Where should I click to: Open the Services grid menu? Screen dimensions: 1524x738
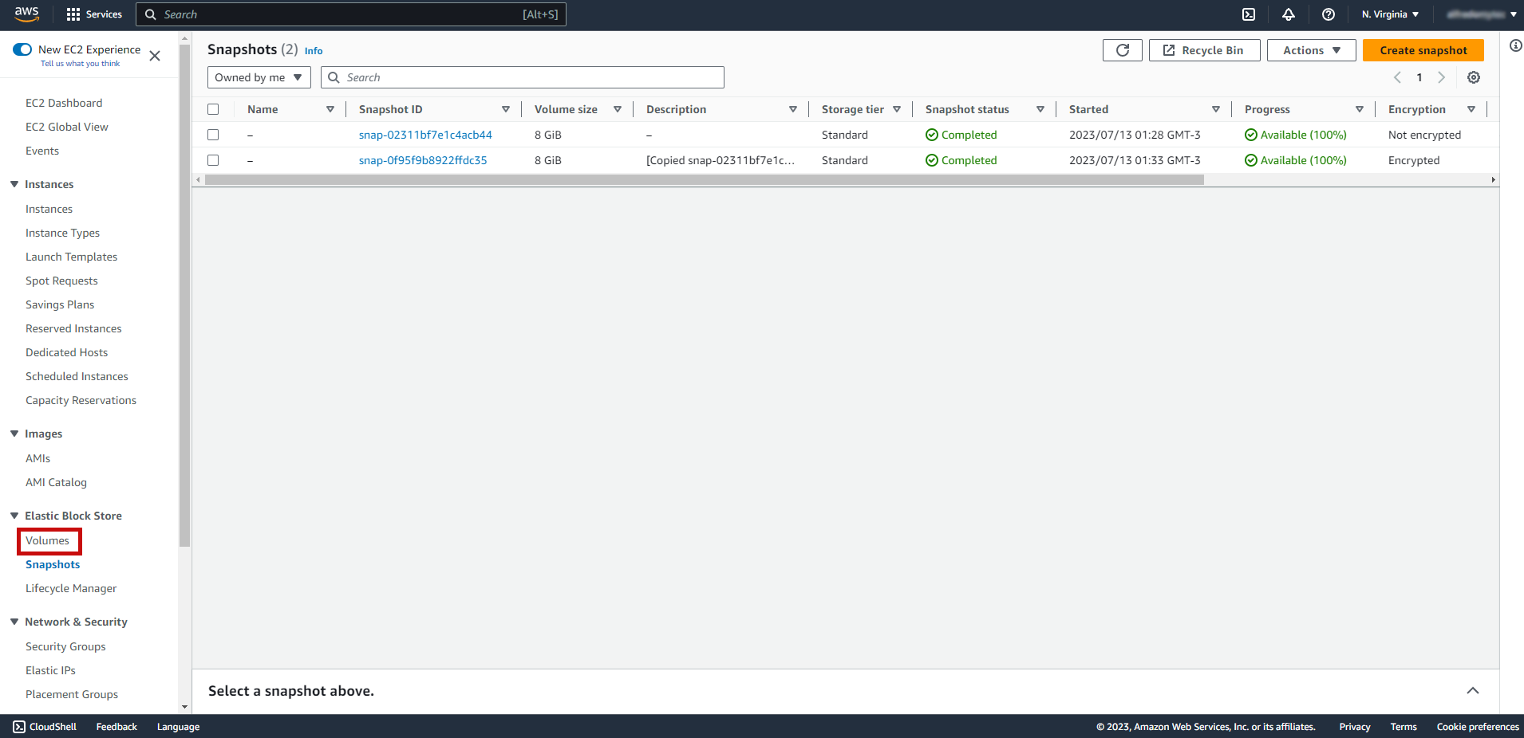point(94,14)
